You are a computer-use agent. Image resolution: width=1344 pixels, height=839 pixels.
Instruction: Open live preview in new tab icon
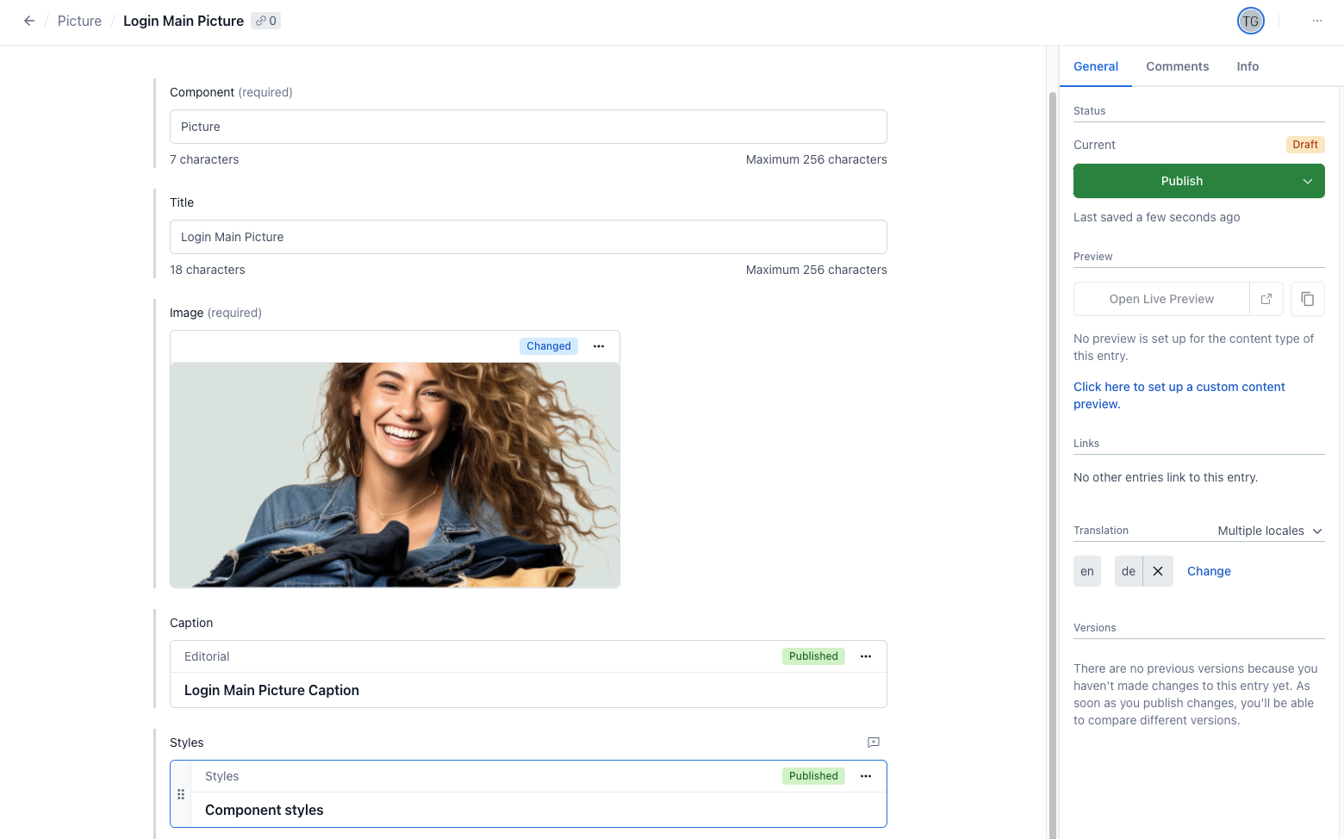pyautogui.click(x=1266, y=299)
